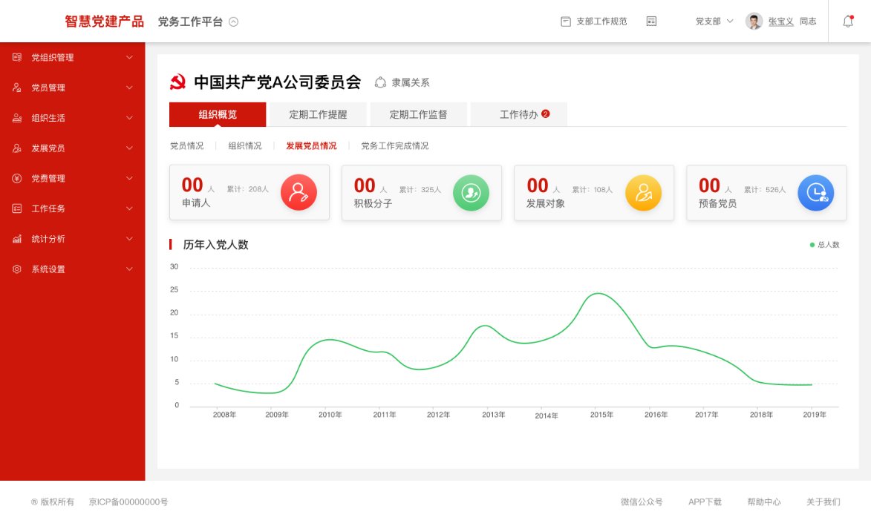Click the 2015年 peak on chart line
The image size is (871, 523).
tap(598, 293)
